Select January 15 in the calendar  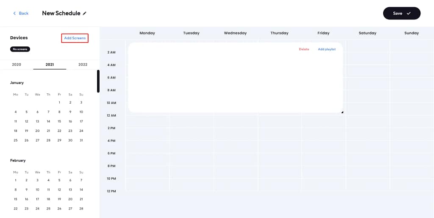pos(59,121)
